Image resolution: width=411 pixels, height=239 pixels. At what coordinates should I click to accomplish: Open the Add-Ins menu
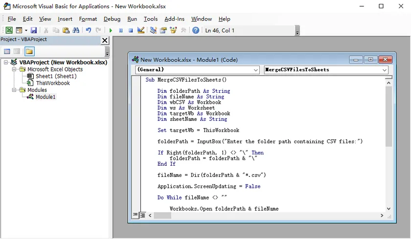click(x=174, y=19)
